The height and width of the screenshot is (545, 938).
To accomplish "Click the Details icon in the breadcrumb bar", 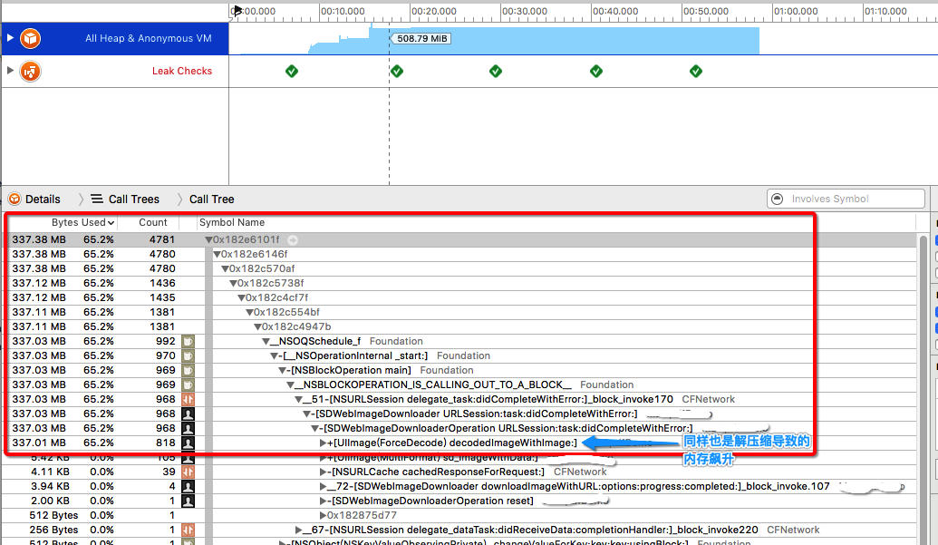I will (x=14, y=200).
